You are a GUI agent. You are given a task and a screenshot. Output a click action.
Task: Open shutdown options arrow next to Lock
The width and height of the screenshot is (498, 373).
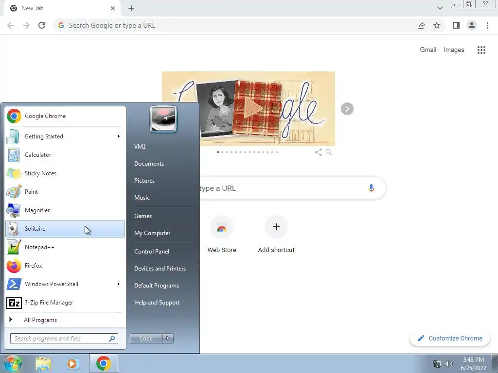[168, 339]
